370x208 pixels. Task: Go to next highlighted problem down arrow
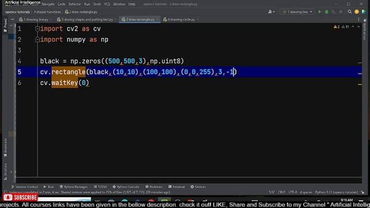tap(358, 27)
